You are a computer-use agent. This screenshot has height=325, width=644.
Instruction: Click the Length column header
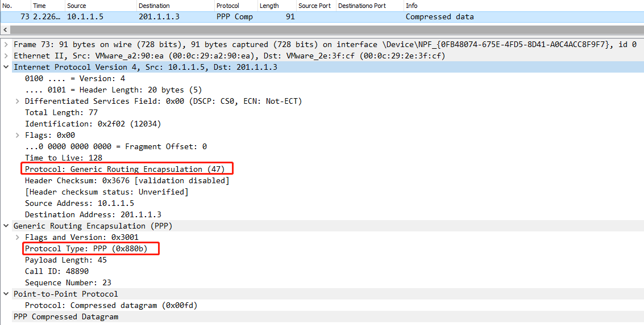(x=269, y=6)
